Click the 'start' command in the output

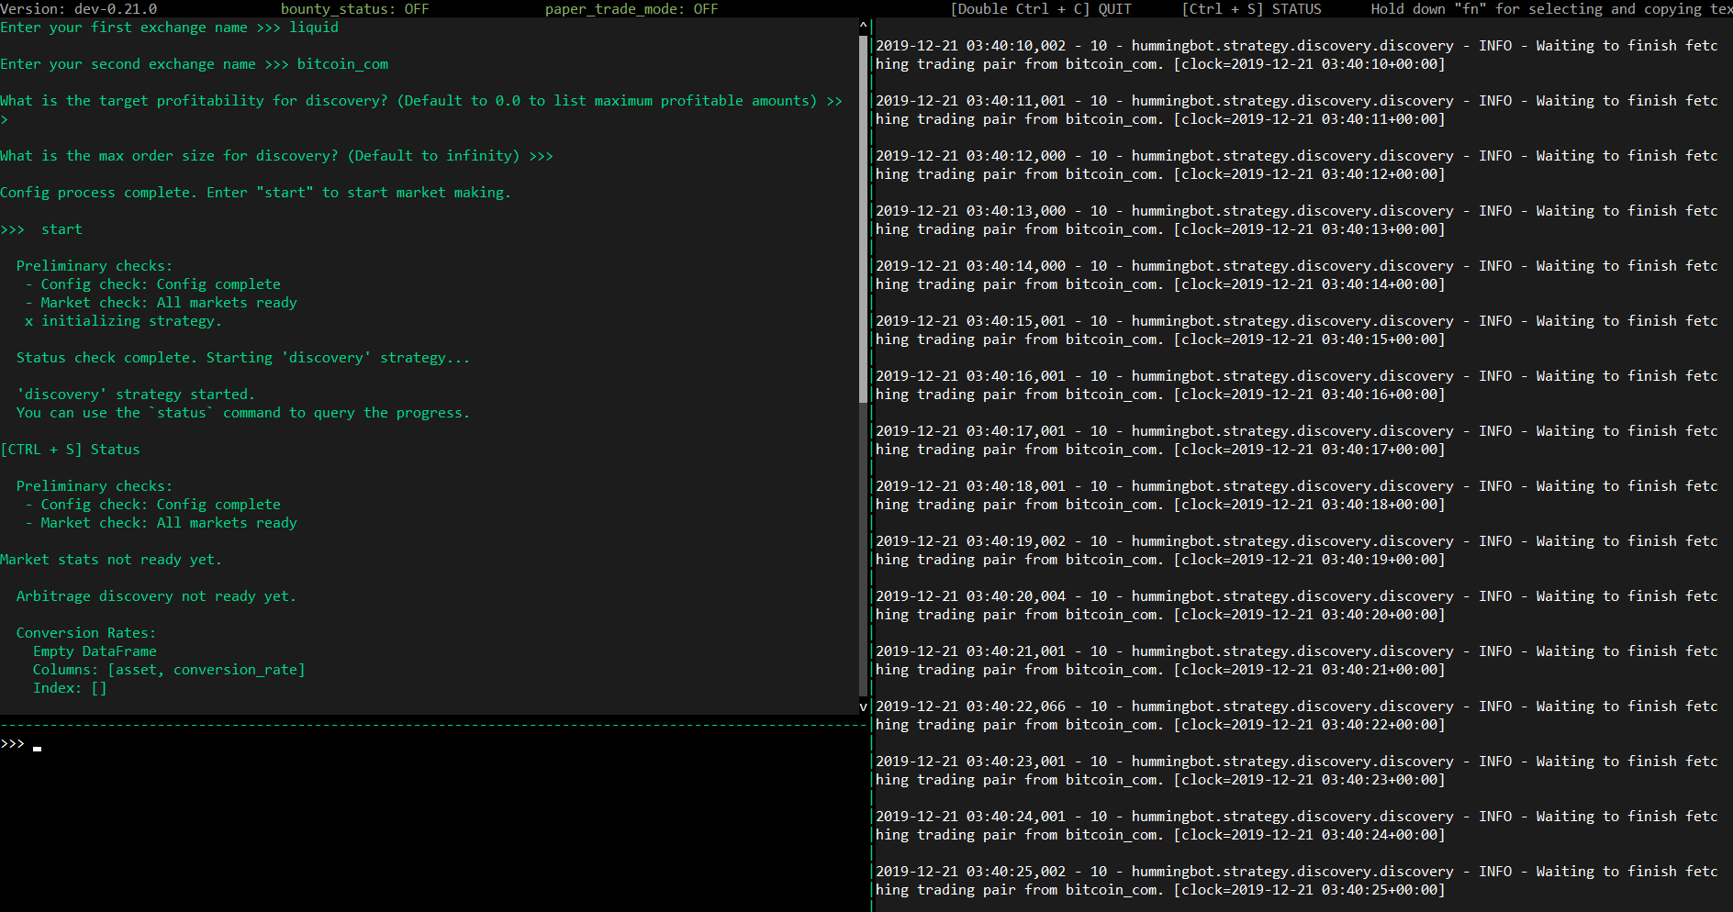tap(61, 228)
